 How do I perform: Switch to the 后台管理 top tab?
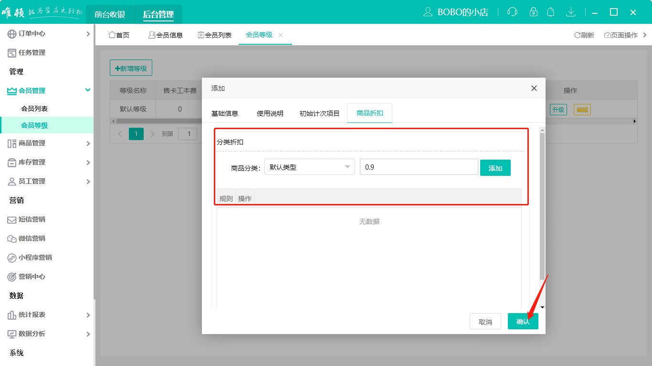point(158,14)
